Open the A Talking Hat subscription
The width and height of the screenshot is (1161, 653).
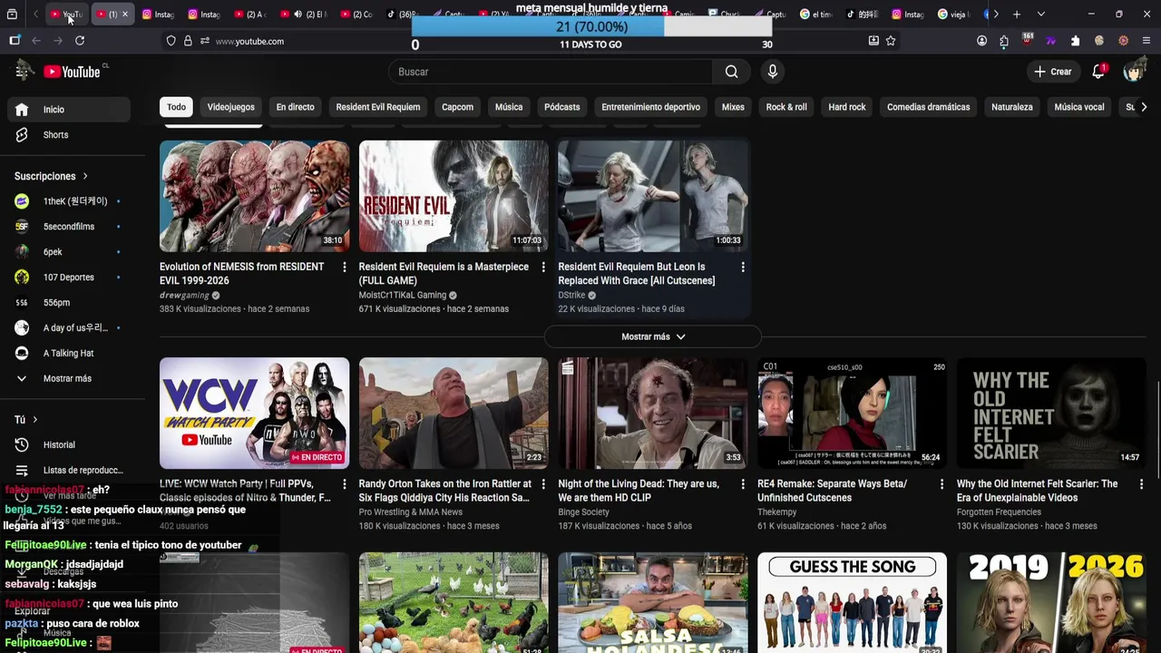coord(69,354)
